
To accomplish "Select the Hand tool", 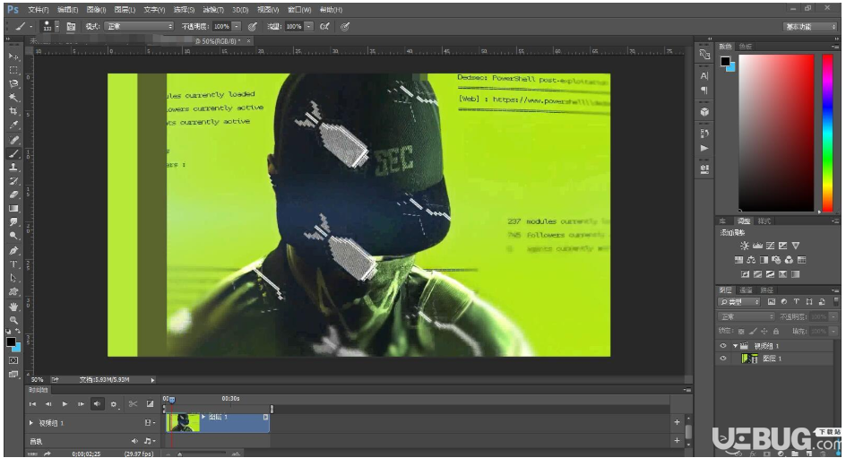I will [13, 307].
